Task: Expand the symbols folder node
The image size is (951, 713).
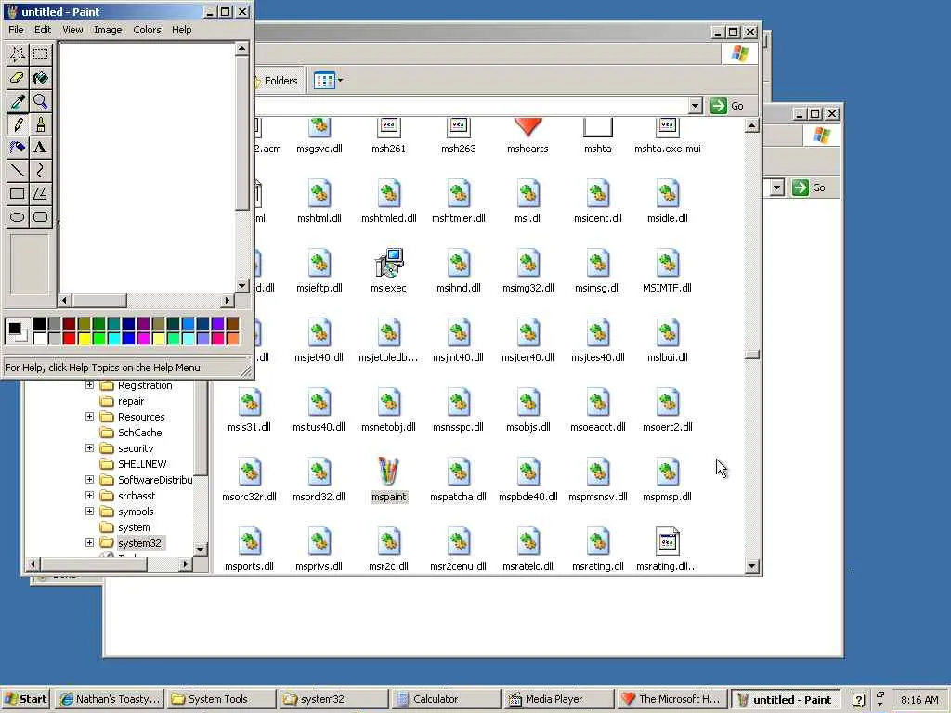Action: click(x=90, y=512)
